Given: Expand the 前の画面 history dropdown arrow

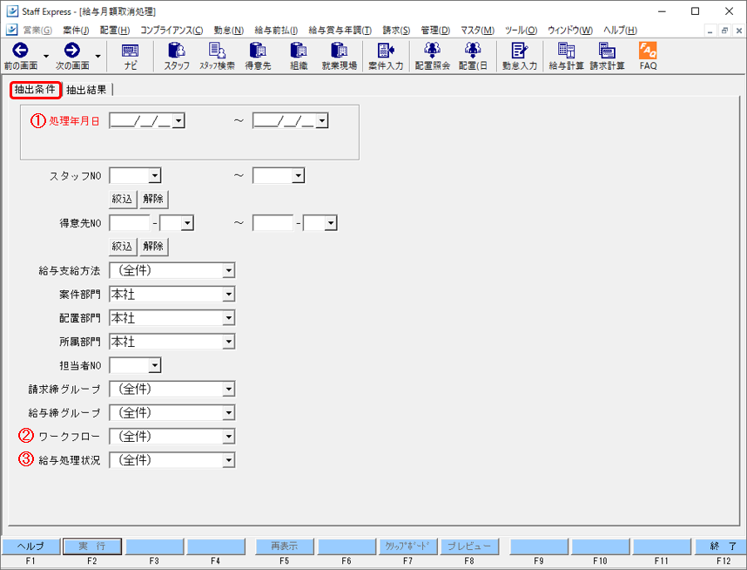Looking at the screenshot, I should click(x=46, y=57).
